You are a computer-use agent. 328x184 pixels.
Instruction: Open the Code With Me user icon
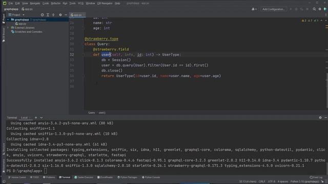[254, 9]
